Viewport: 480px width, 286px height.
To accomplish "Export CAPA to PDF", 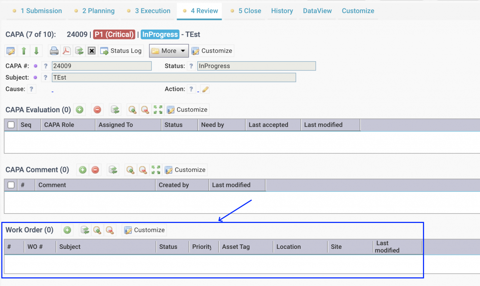I will 66,51.
